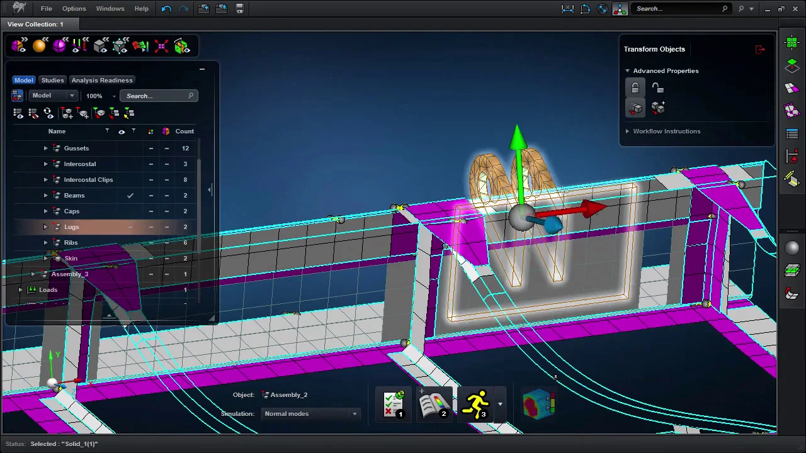
Task: Click the results book icon
Action: pos(434,404)
